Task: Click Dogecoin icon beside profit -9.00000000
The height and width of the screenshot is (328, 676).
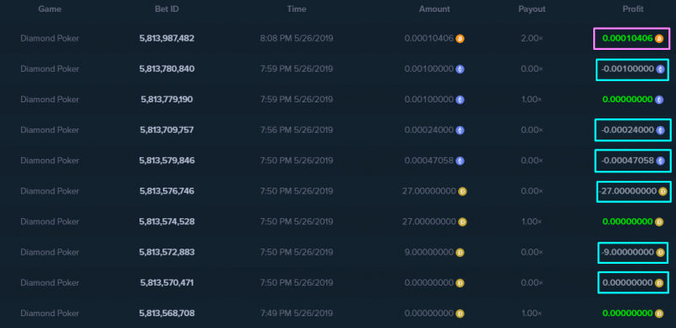Action: click(660, 253)
